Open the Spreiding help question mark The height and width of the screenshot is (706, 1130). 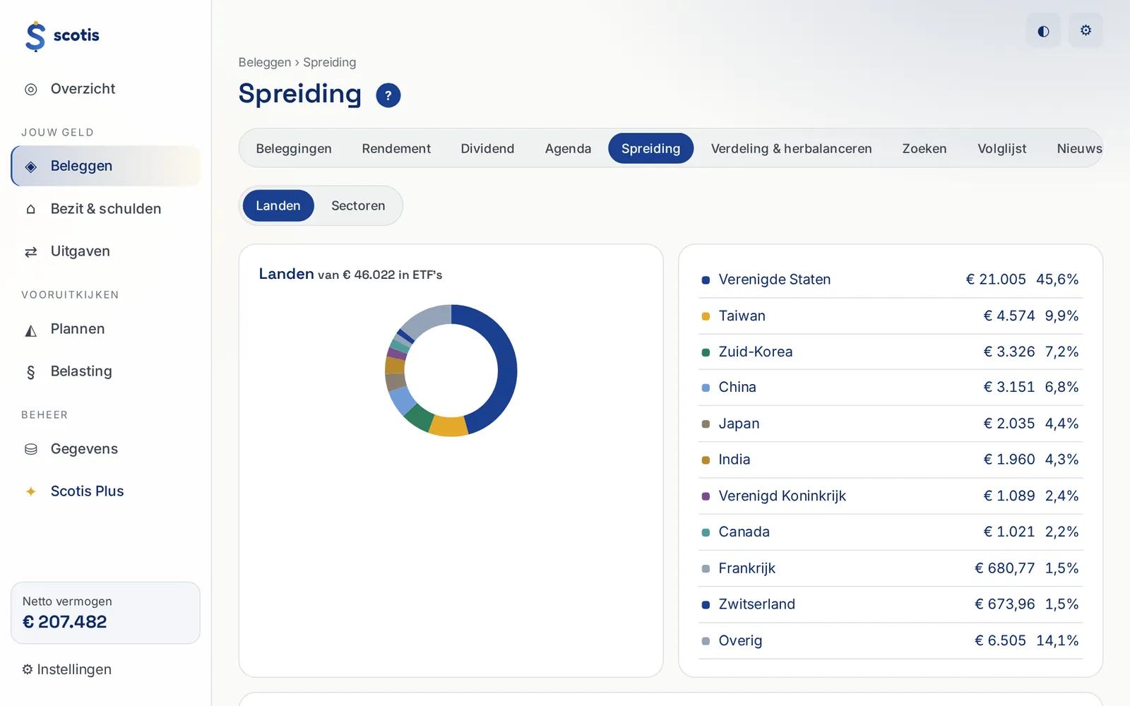[388, 95]
